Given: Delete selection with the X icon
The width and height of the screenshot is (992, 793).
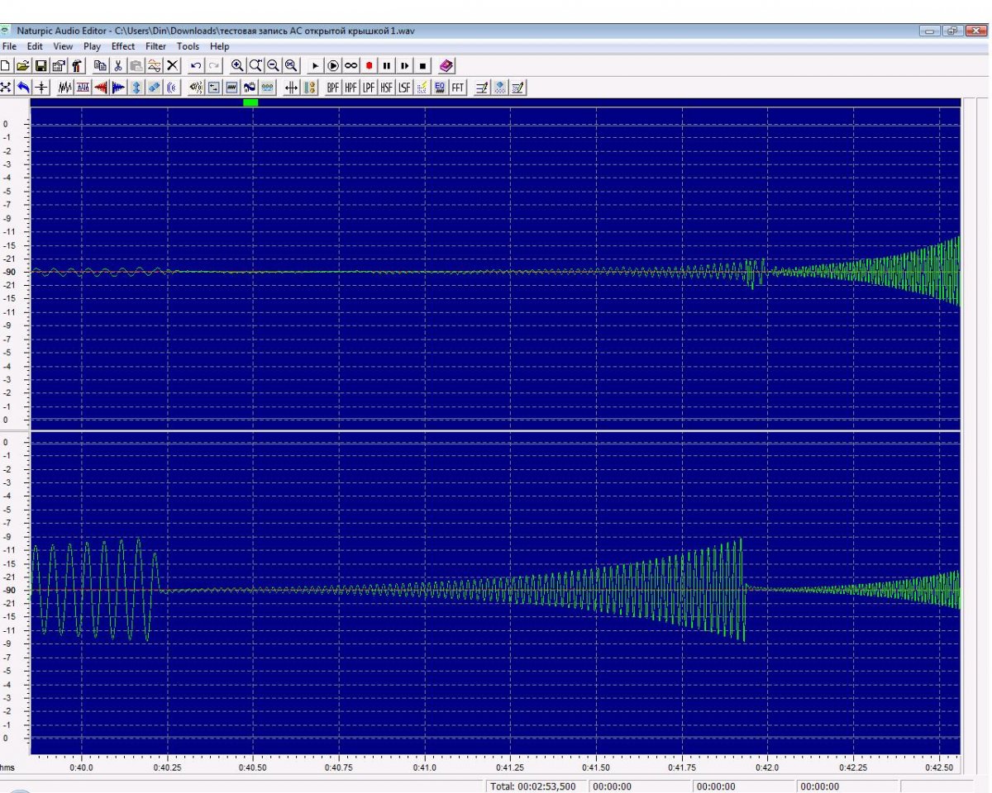Looking at the screenshot, I should point(172,65).
